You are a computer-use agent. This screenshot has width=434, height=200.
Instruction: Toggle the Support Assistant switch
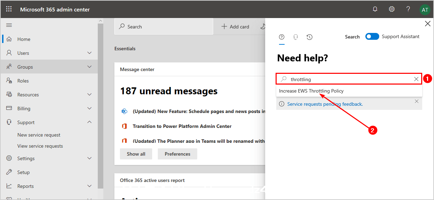point(372,36)
